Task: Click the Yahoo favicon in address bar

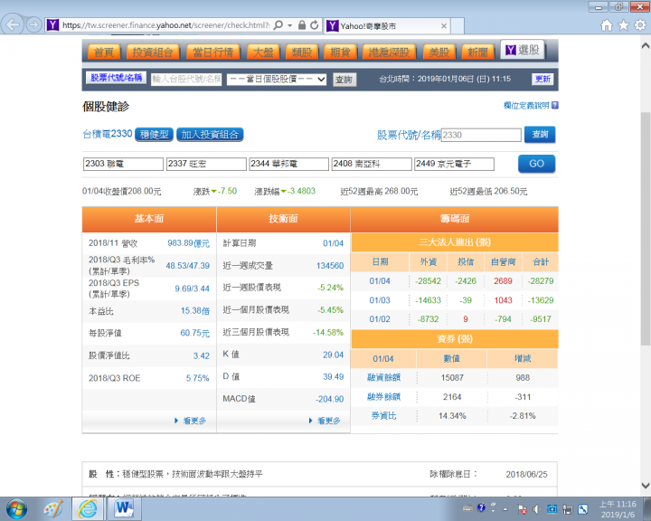Action: pyautogui.click(x=52, y=25)
